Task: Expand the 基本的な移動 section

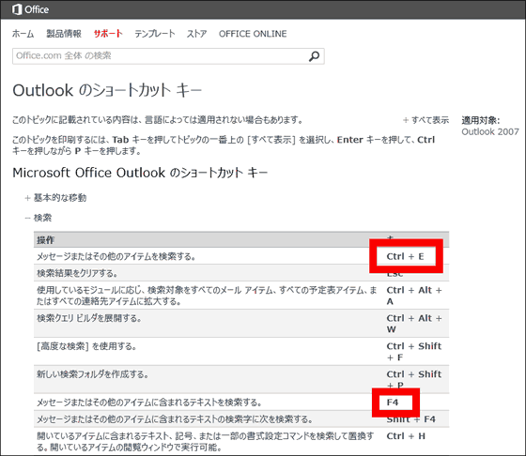Action: (x=55, y=198)
